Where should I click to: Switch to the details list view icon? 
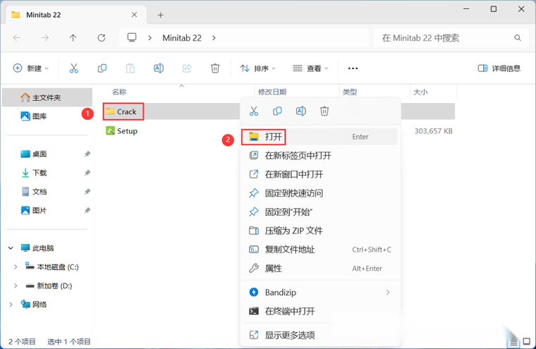click(513, 343)
